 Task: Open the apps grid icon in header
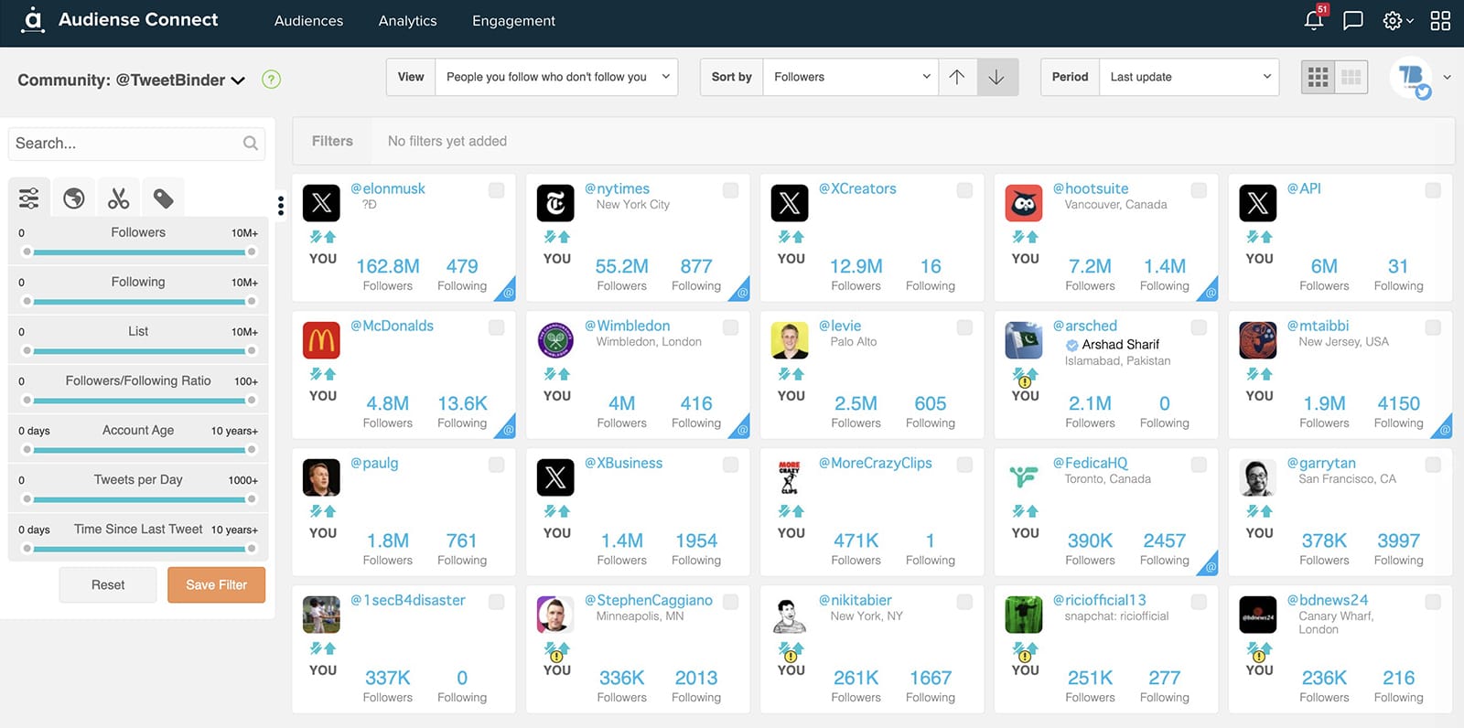(1440, 20)
